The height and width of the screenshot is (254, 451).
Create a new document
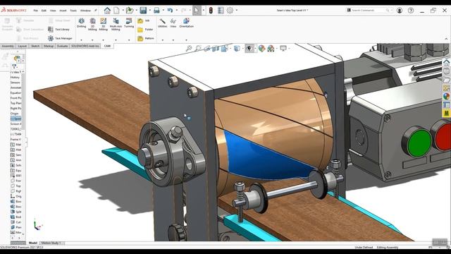tap(116, 11)
